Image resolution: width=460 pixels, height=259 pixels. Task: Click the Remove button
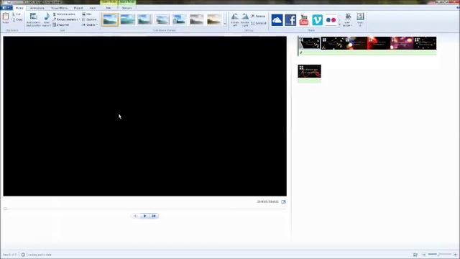[x=258, y=16]
